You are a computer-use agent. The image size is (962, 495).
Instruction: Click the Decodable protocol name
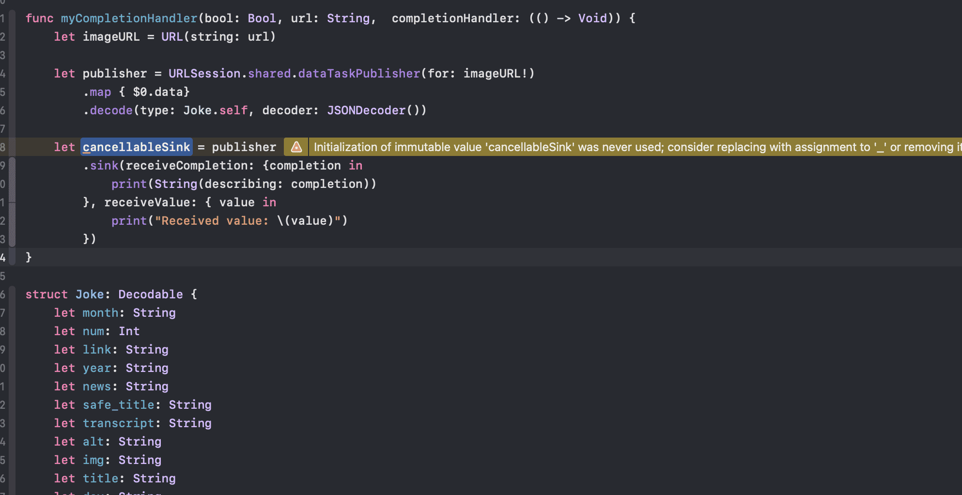point(150,294)
